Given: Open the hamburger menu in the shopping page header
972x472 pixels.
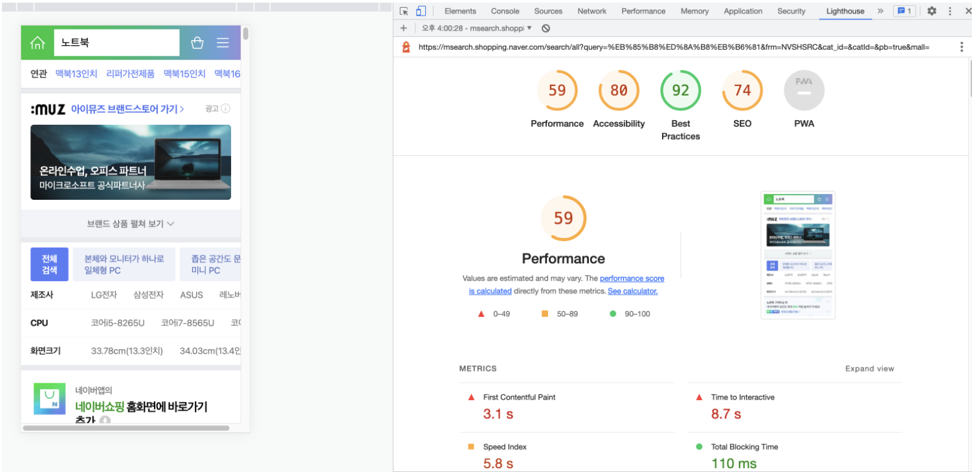Looking at the screenshot, I should click(x=223, y=43).
